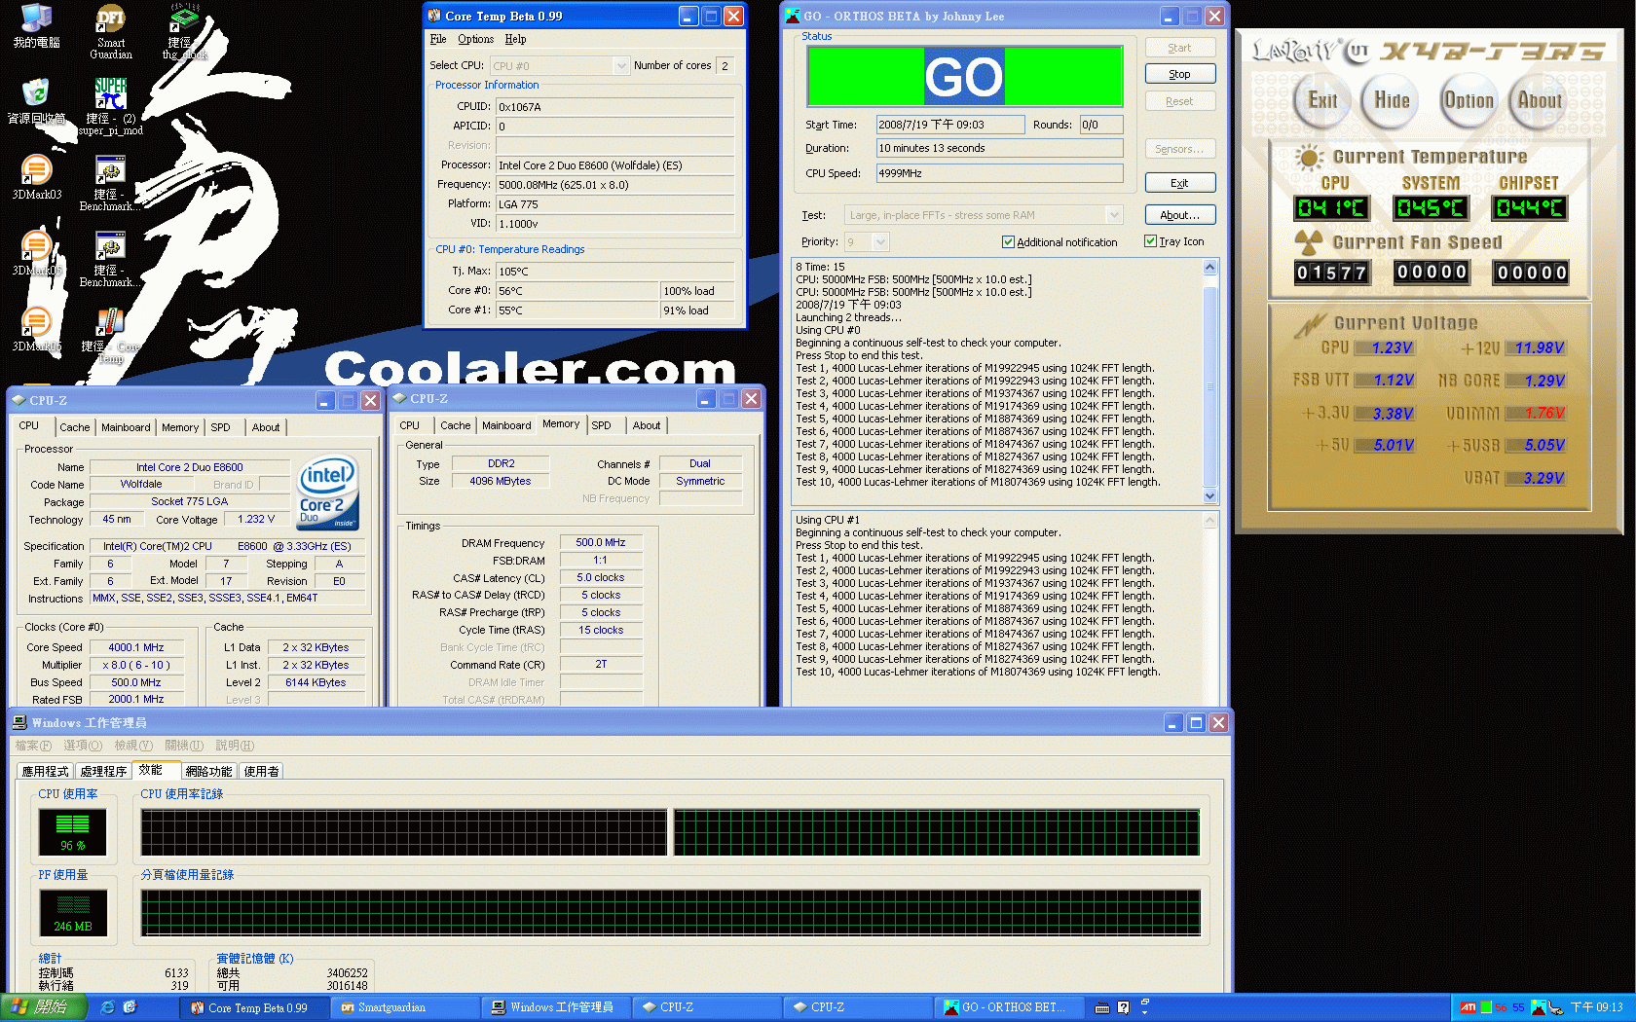Click the Start Time field in ORTHOS
The image size is (1636, 1022).
tap(949, 125)
